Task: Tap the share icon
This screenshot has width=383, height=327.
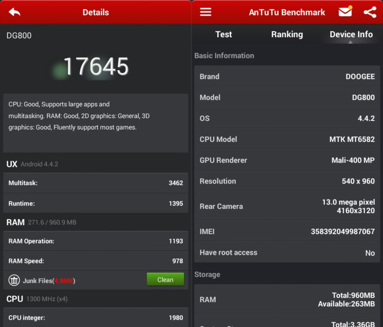Action: coord(370,12)
